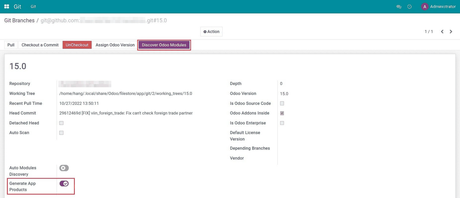Click the 1 / 1 pager counter
The image size is (460, 198).
point(429,31)
